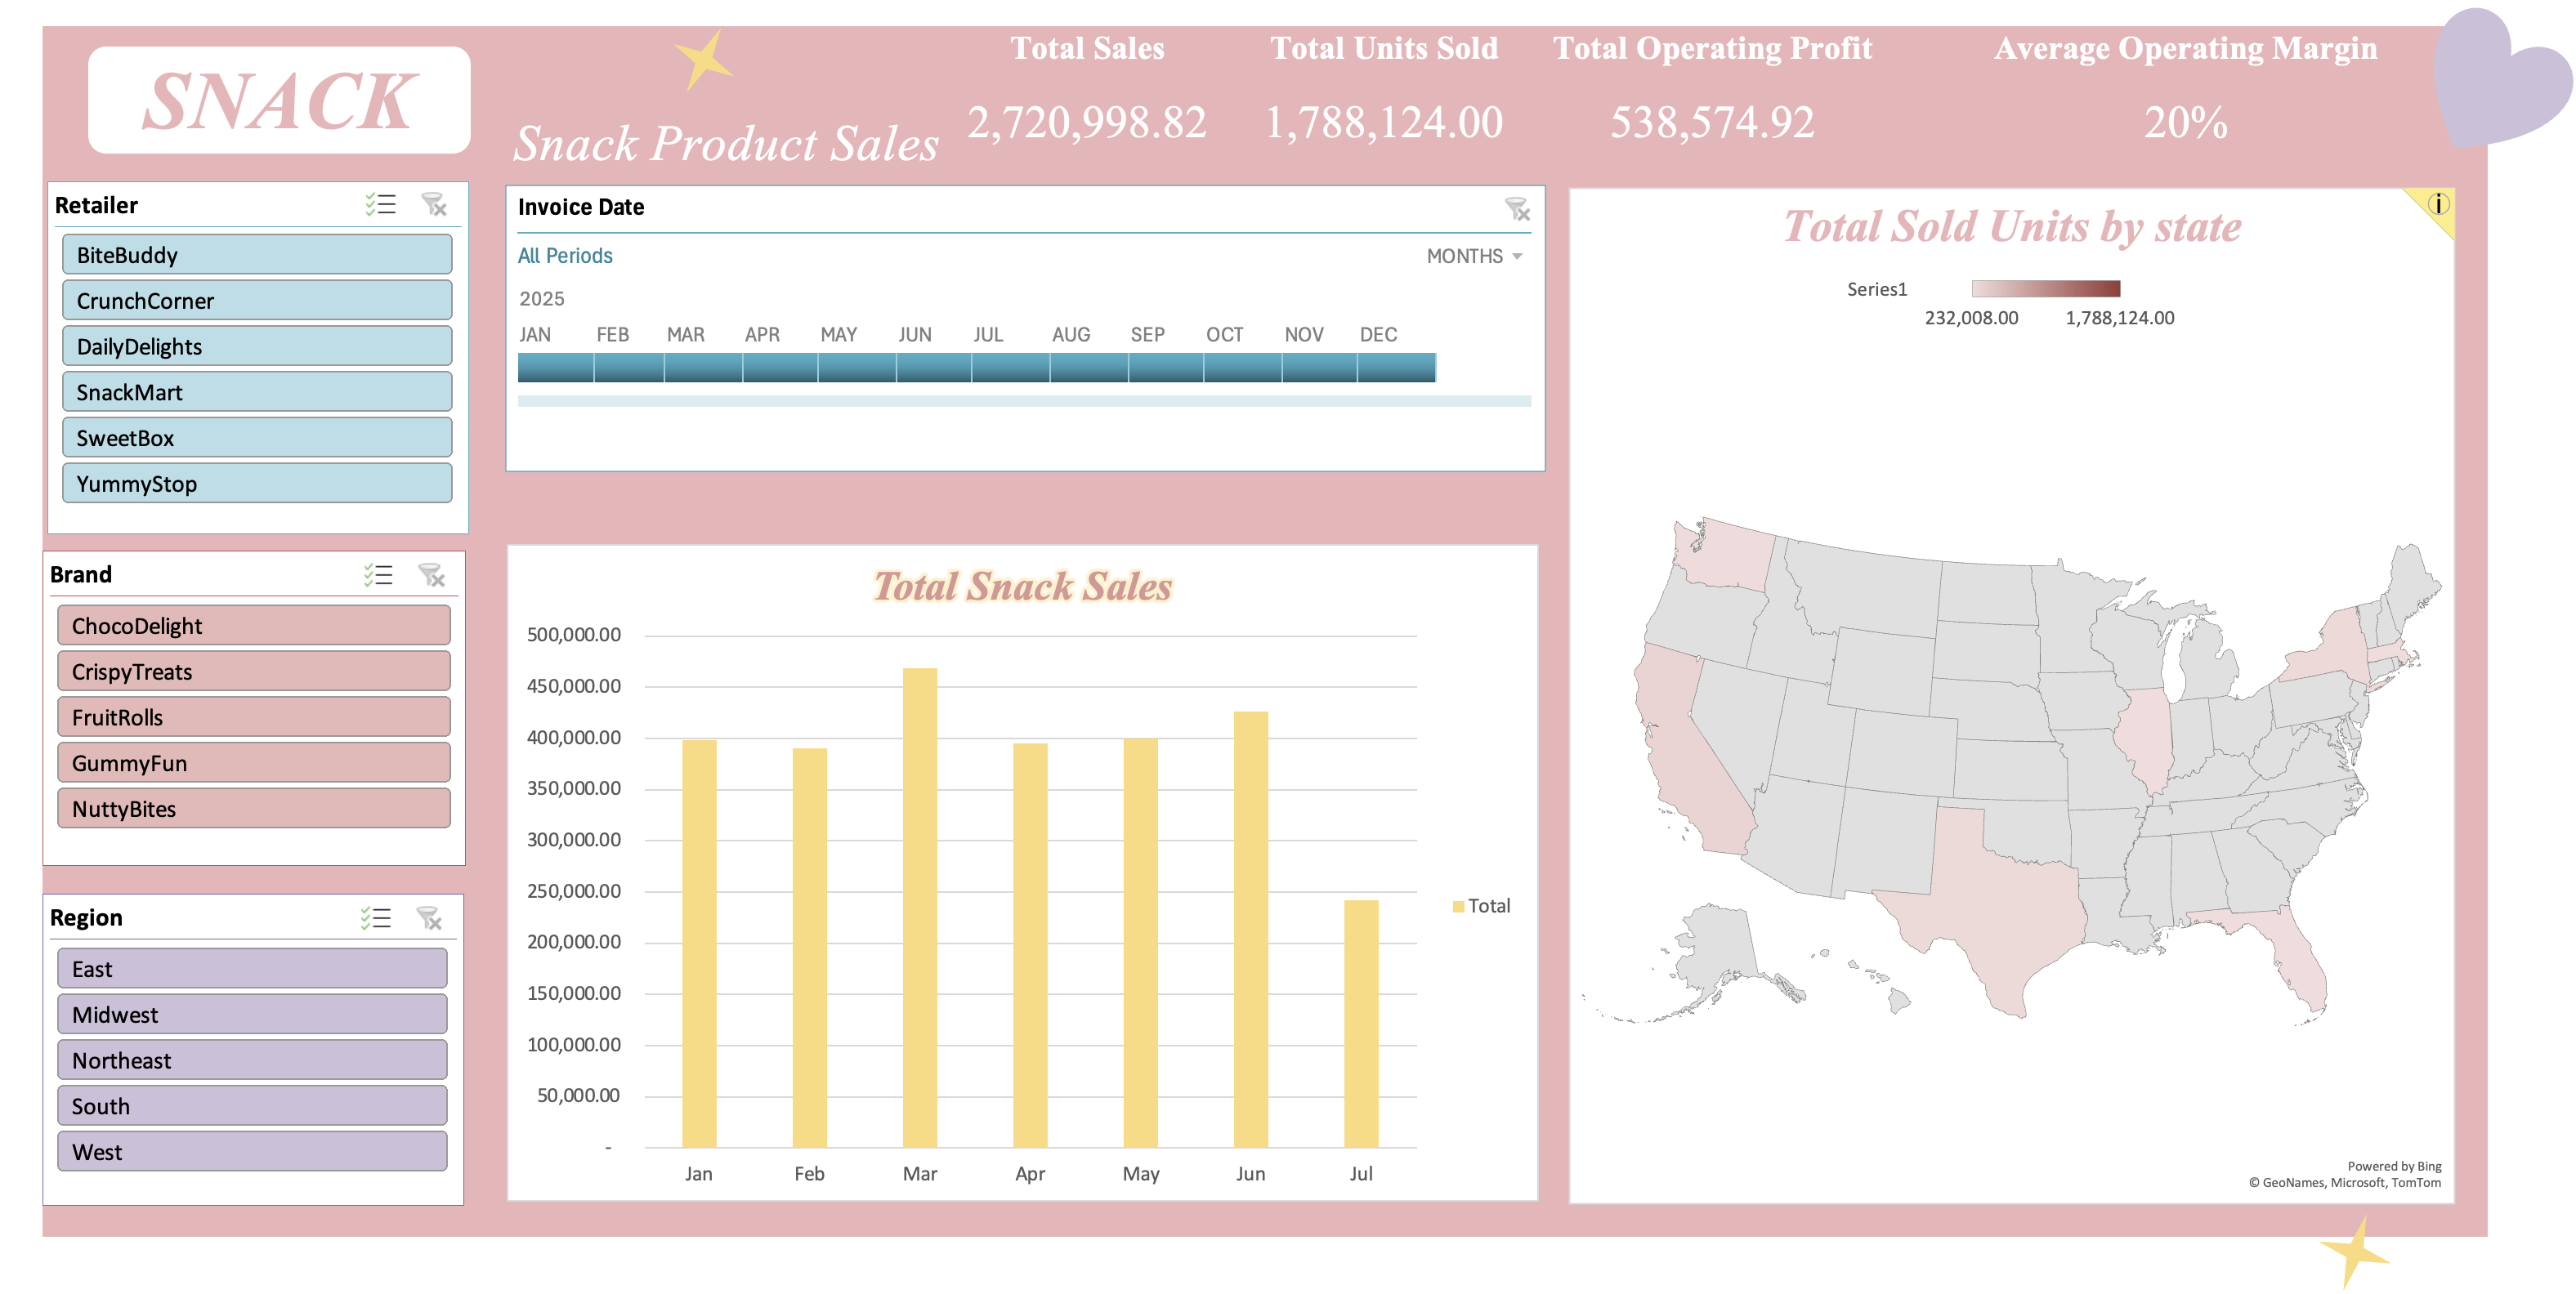
Task: Clear the Region slicer filter
Action: pos(429,918)
